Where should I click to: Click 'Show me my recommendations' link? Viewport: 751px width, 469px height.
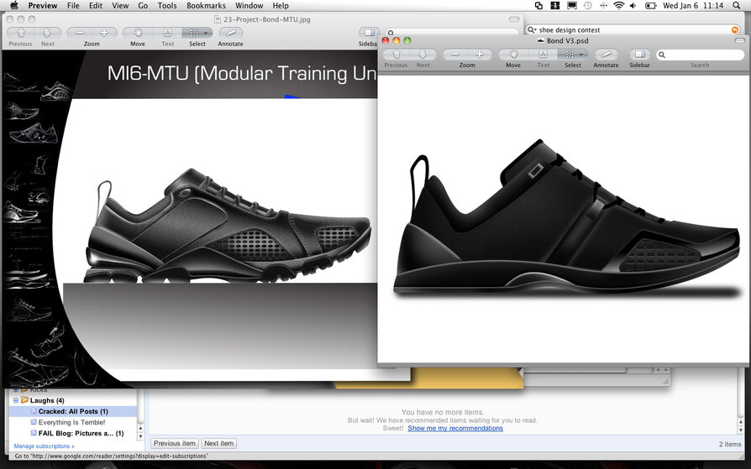click(x=455, y=429)
